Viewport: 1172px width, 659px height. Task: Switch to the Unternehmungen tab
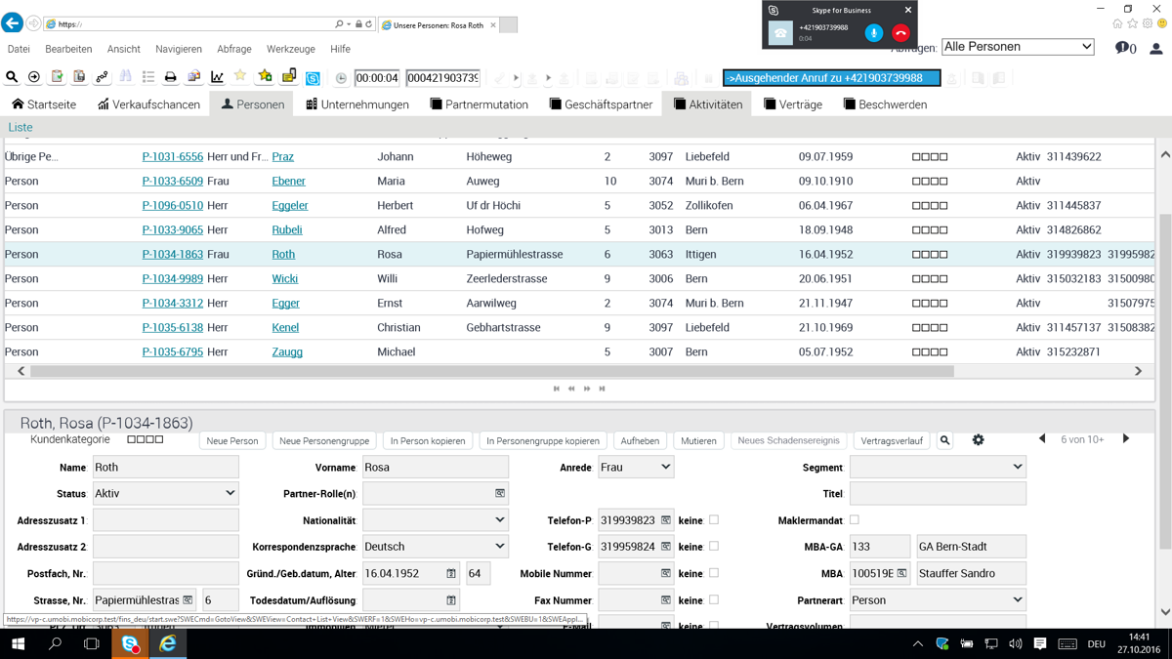(x=357, y=104)
